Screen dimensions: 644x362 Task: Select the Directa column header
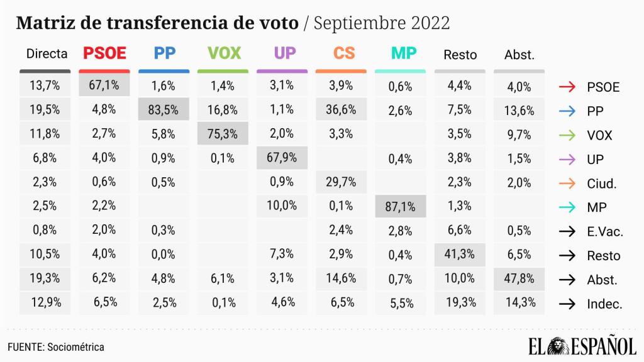47,55
